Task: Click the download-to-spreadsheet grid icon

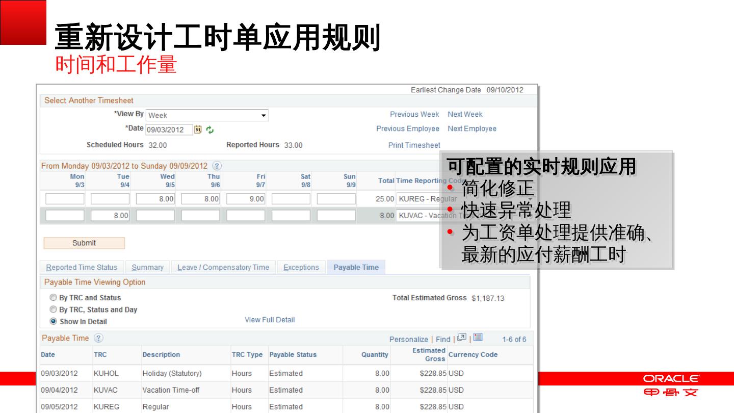Action: (x=478, y=338)
